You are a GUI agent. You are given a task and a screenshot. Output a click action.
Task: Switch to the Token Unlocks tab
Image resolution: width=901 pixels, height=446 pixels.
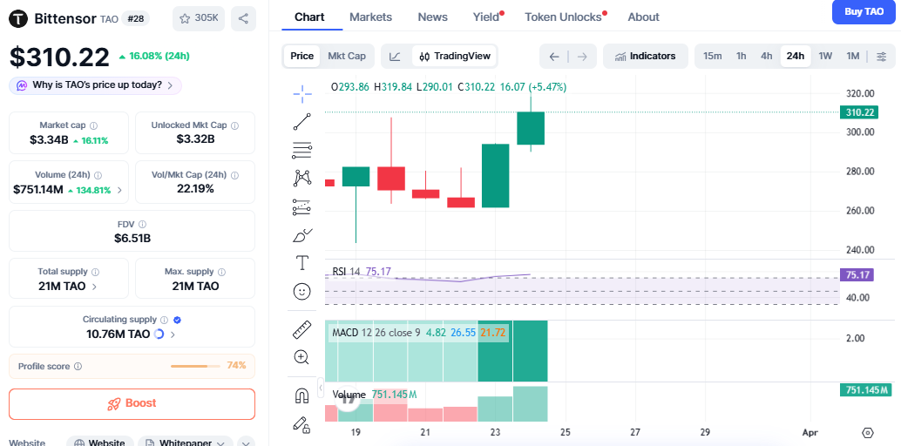coord(563,17)
